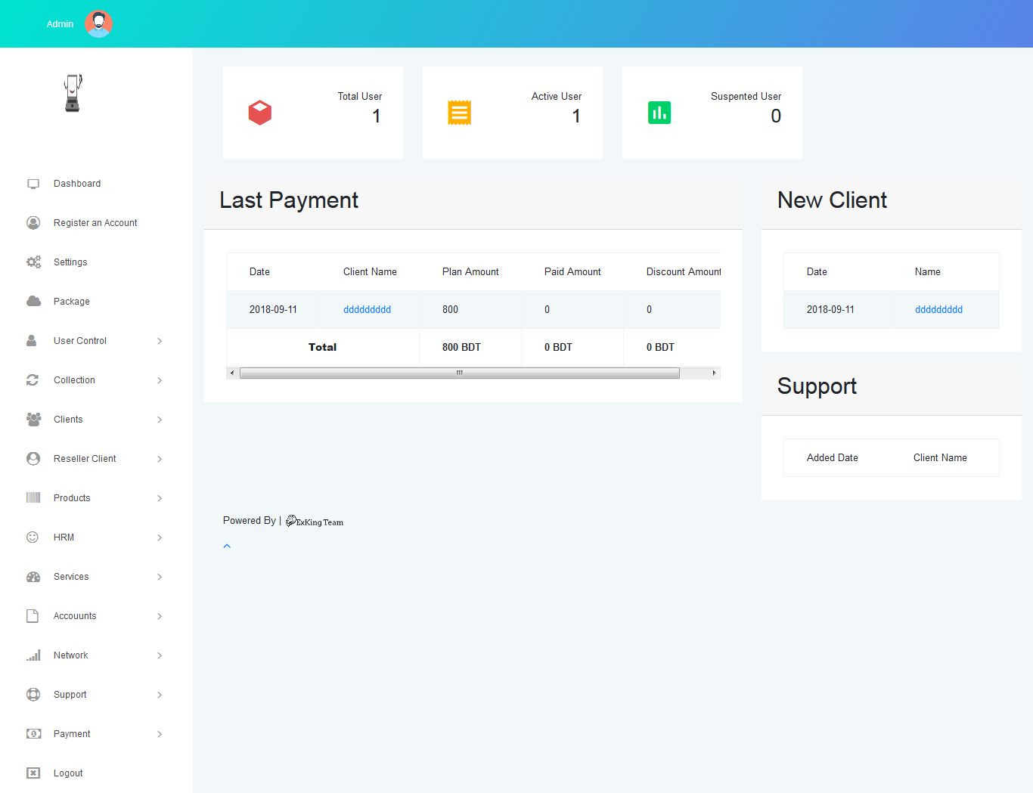This screenshot has height=793, width=1033.
Task: Click the back-to-top arrow icon
Action: [x=227, y=546]
